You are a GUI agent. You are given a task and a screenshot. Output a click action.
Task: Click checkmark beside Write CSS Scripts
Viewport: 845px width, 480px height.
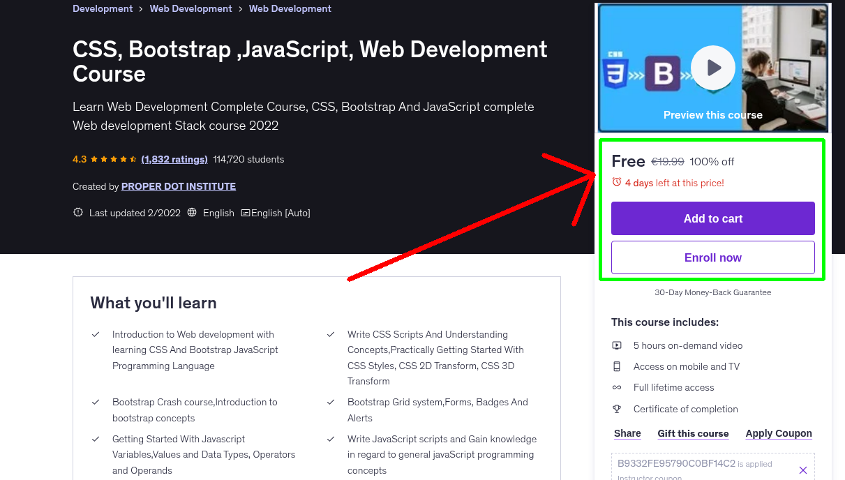(x=331, y=335)
